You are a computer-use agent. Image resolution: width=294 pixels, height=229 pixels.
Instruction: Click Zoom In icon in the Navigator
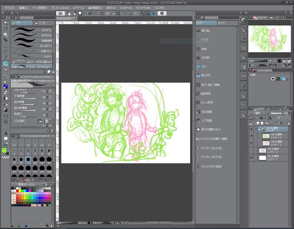click(275, 61)
